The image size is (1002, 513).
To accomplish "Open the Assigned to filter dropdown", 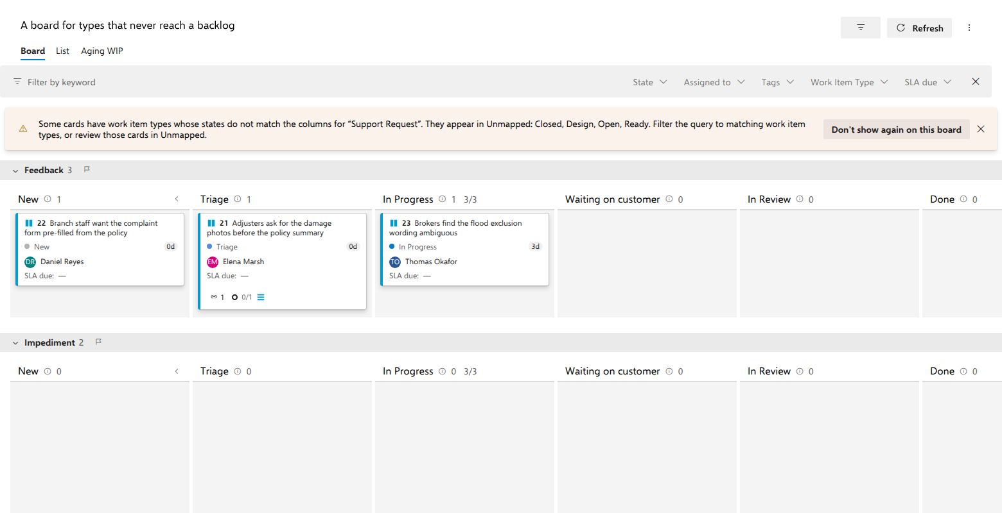I will tap(714, 82).
